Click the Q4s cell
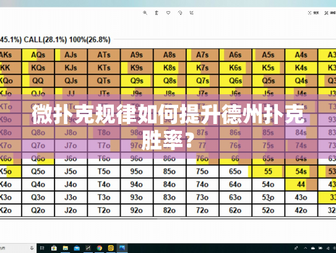This screenshot has width=336, height=253. tap(301, 81)
